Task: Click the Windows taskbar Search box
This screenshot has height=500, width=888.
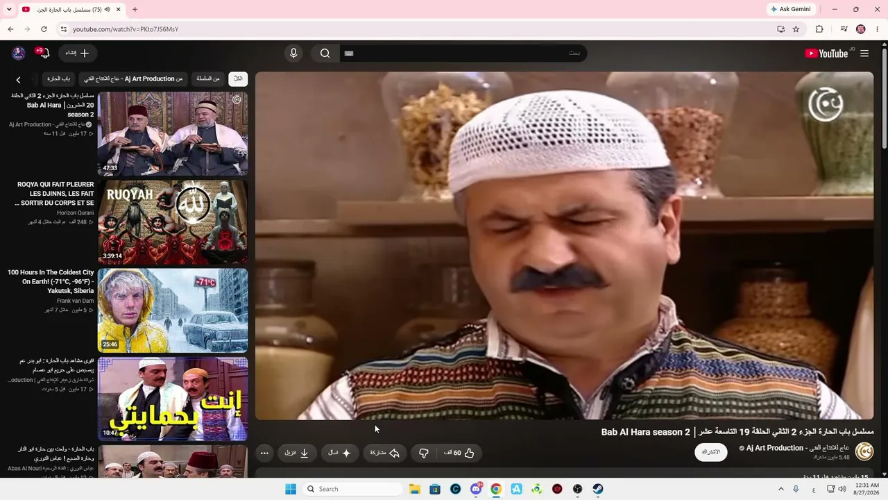Action: tap(353, 489)
